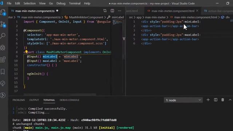Click 'ngOnInit' on line 13
This screenshot has height=131, width=233.
pos(34,74)
